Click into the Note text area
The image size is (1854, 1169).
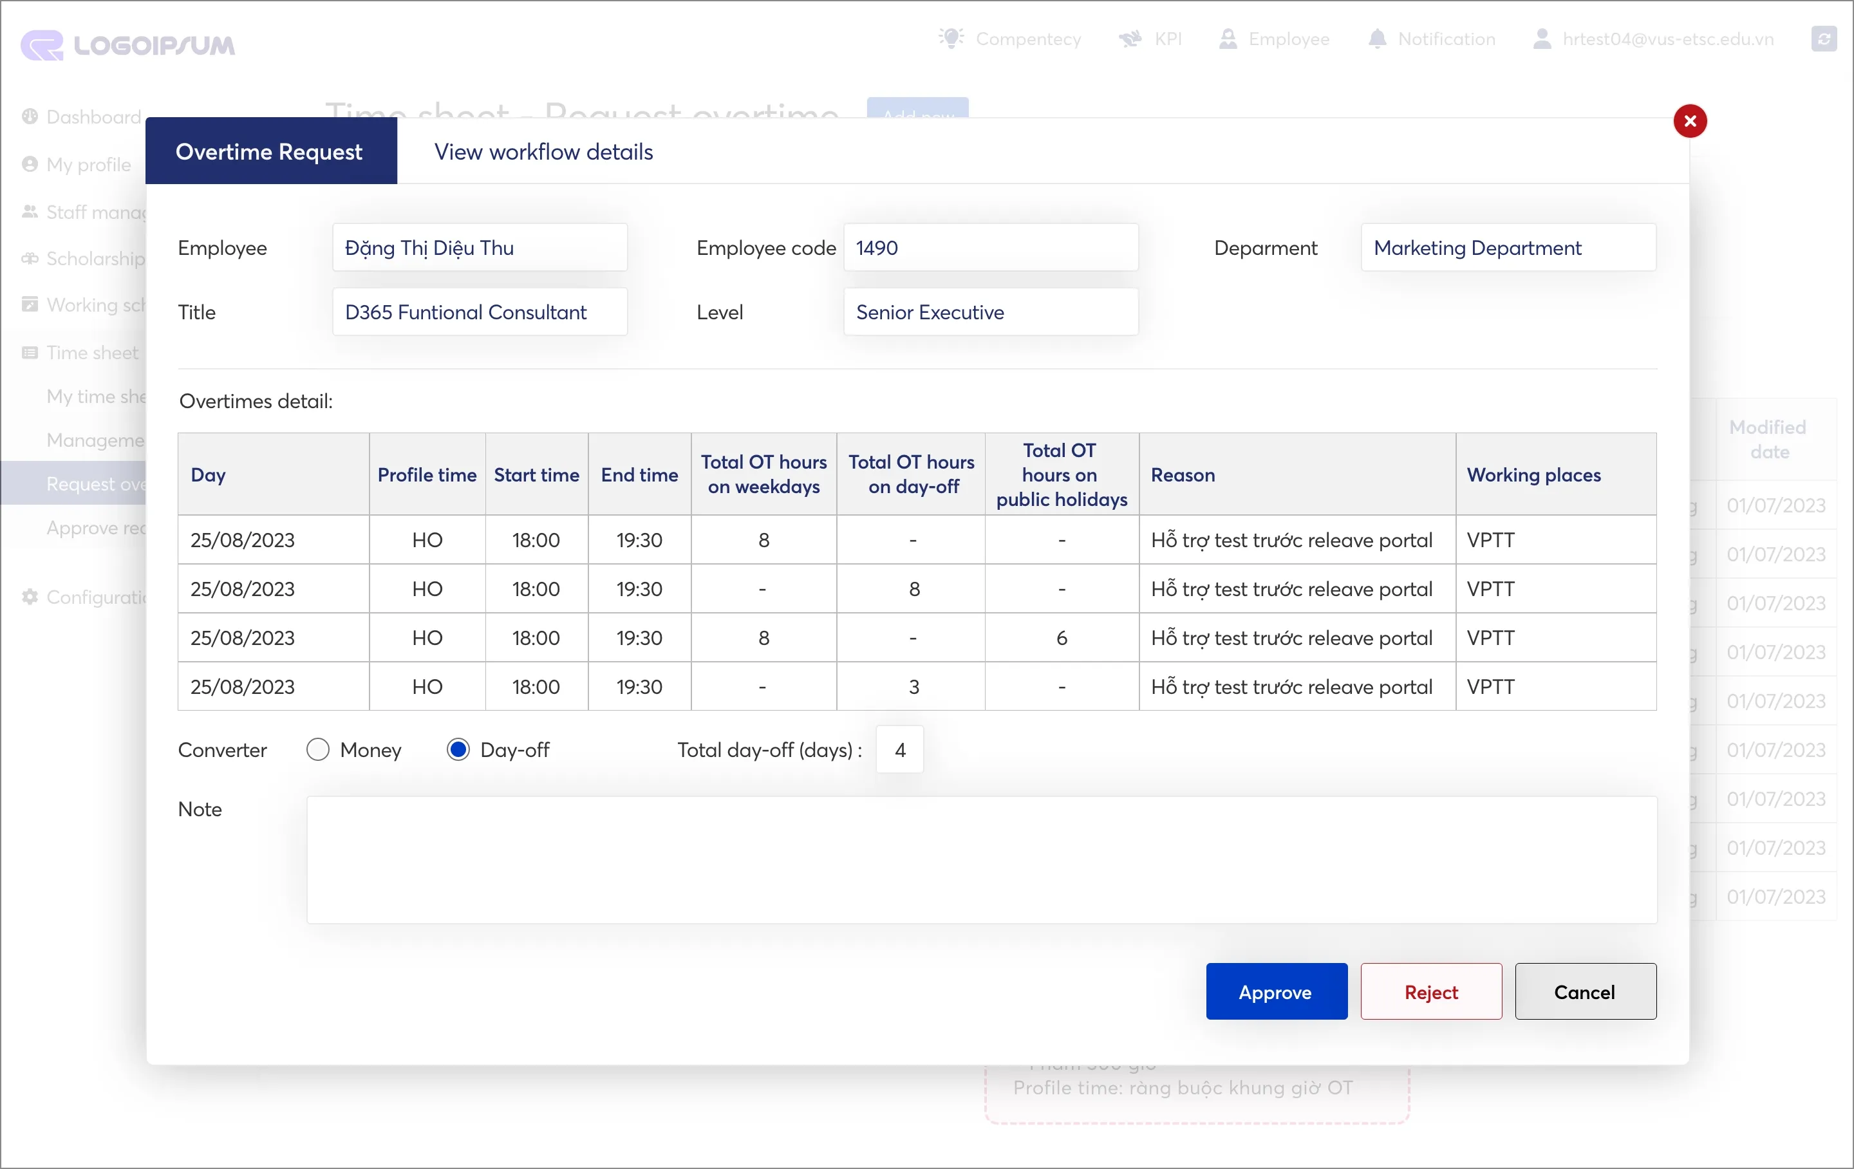click(x=981, y=859)
